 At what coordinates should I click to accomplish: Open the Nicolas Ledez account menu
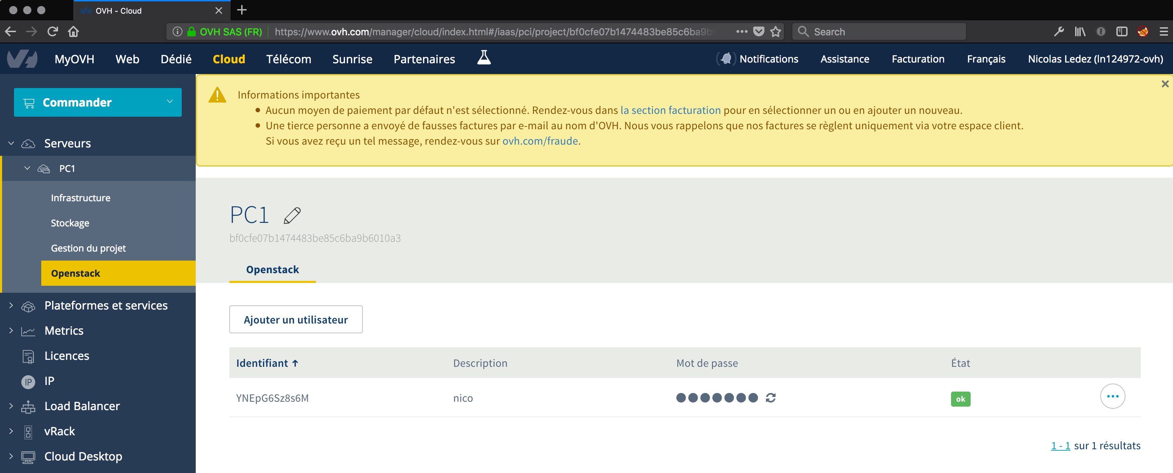(x=1095, y=59)
